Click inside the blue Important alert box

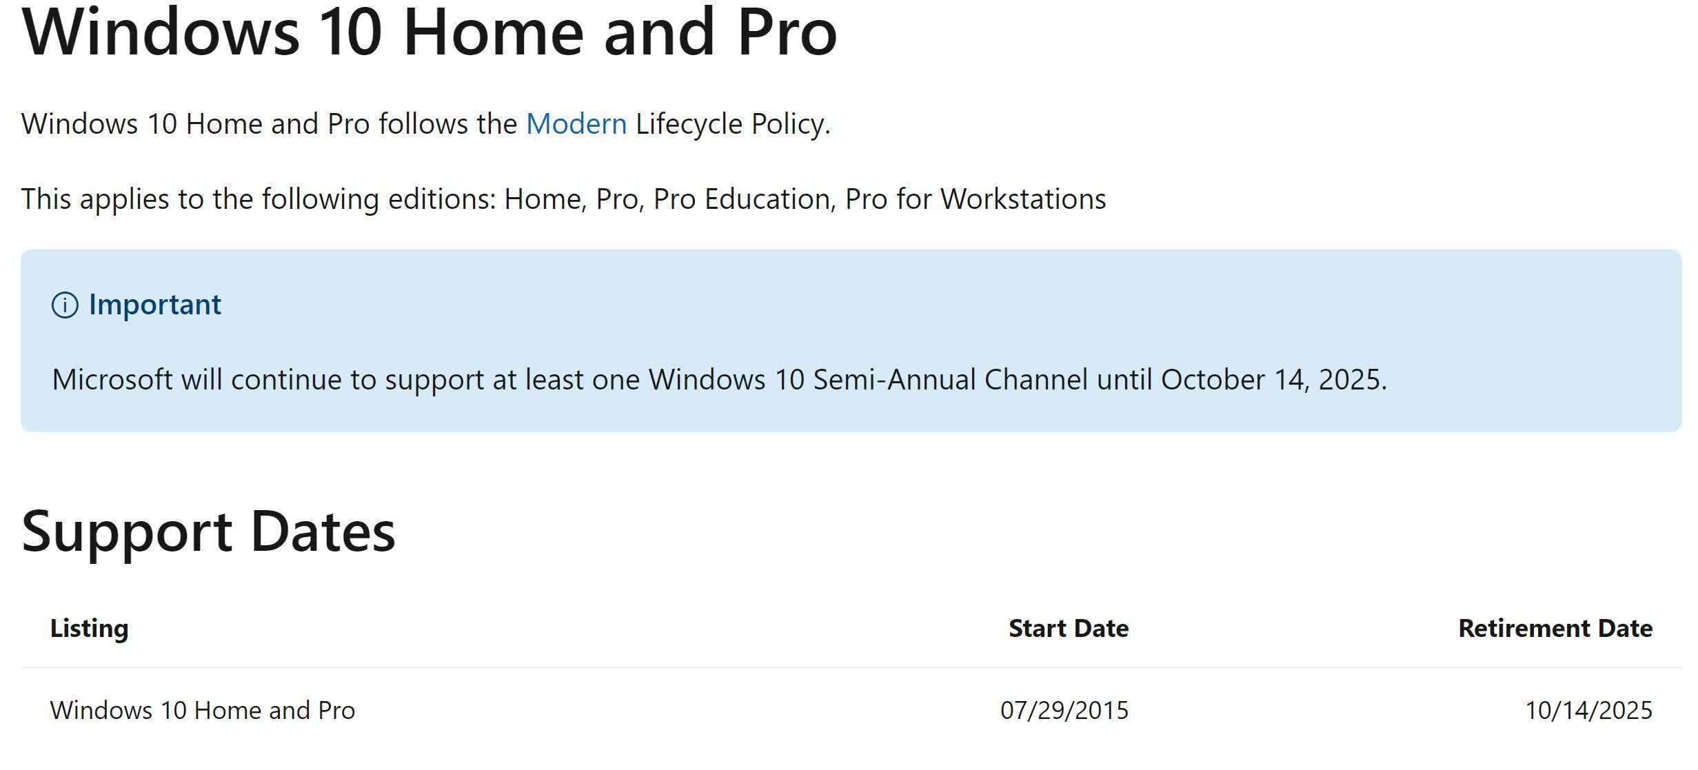click(851, 341)
